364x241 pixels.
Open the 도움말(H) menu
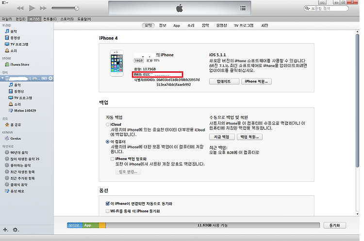point(84,19)
